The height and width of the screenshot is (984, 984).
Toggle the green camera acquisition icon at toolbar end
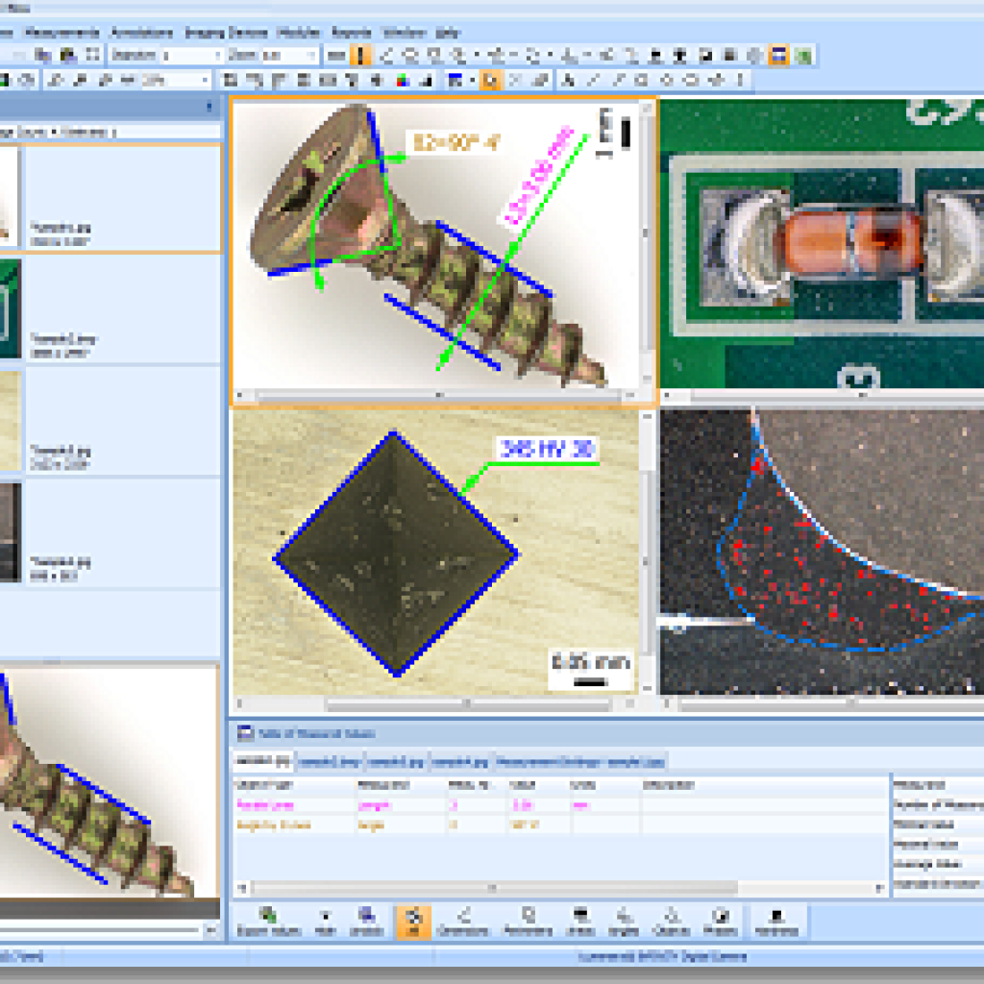[802, 55]
